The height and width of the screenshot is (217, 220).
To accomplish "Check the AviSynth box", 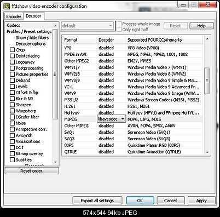I will point(13,135).
